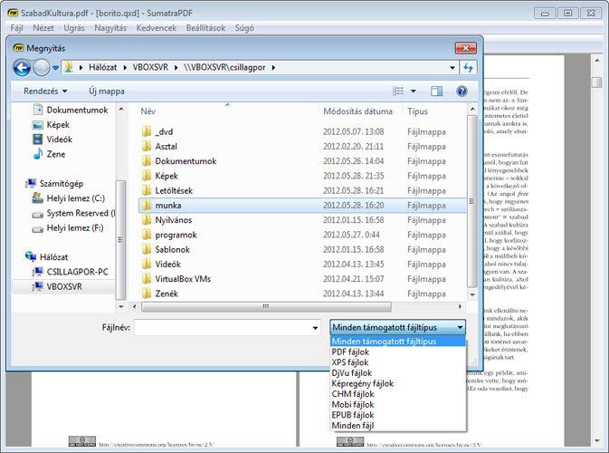This screenshot has width=609, height=453.
Task: Open the Nézet menu in SumatraPDF
Action: [x=43, y=28]
